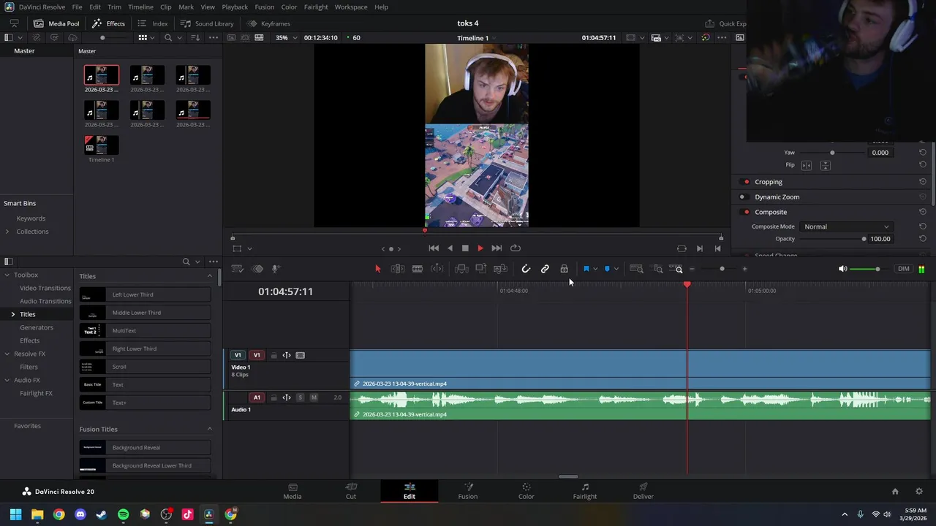Jump to first frame button
The width and height of the screenshot is (936, 526).
pos(434,248)
